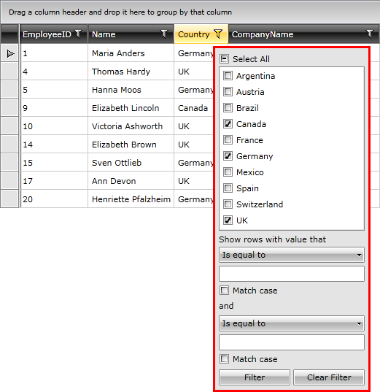Click the first filter value text box

pos(292,274)
